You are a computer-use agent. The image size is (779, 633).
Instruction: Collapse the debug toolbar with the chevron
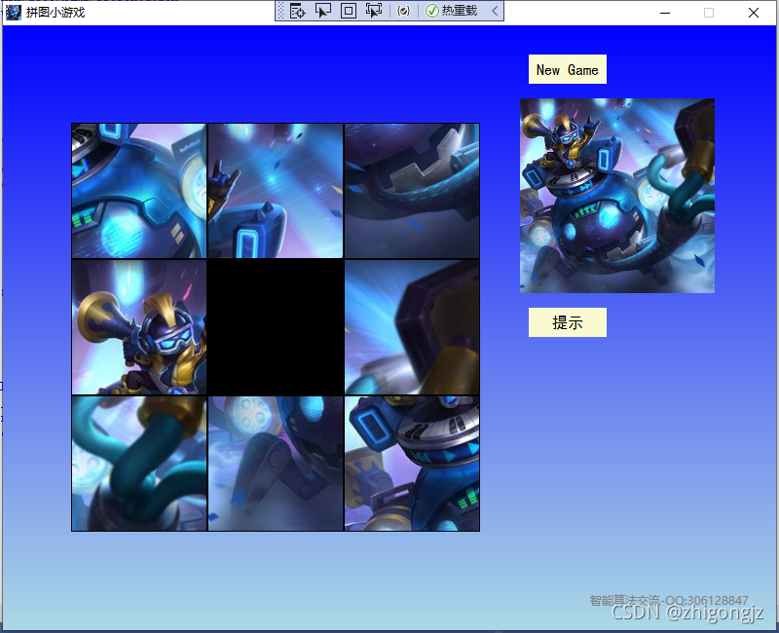(495, 11)
